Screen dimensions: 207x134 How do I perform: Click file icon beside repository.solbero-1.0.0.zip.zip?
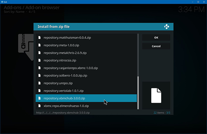pos(39,76)
